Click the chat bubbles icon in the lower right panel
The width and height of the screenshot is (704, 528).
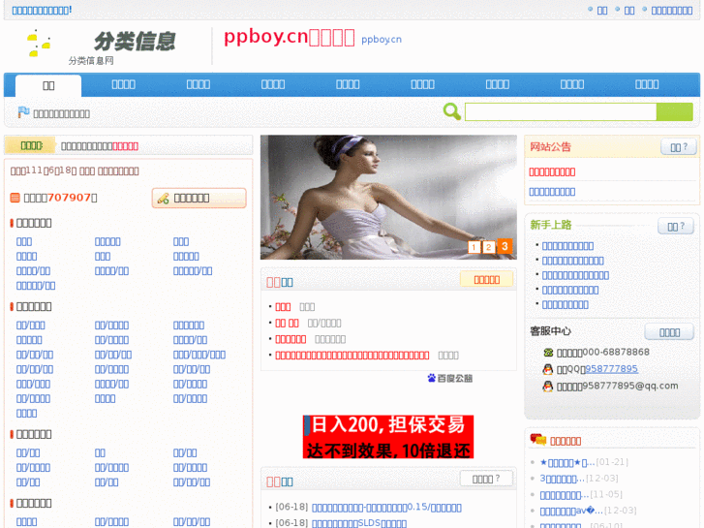point(537,439)
